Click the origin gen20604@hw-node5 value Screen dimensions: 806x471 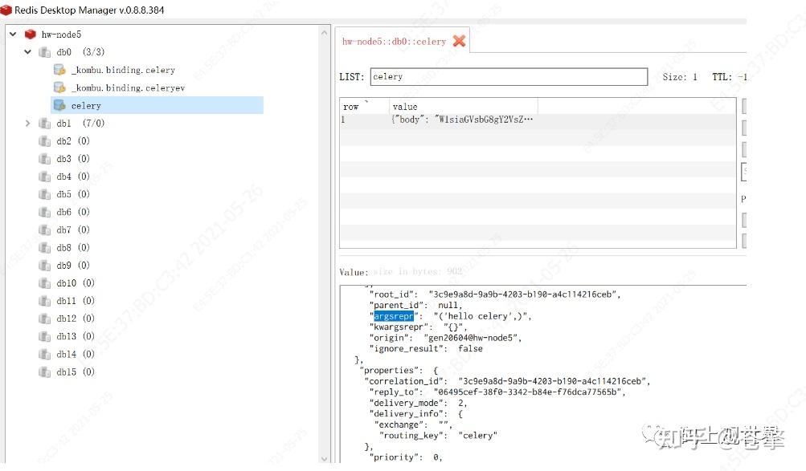473,338
